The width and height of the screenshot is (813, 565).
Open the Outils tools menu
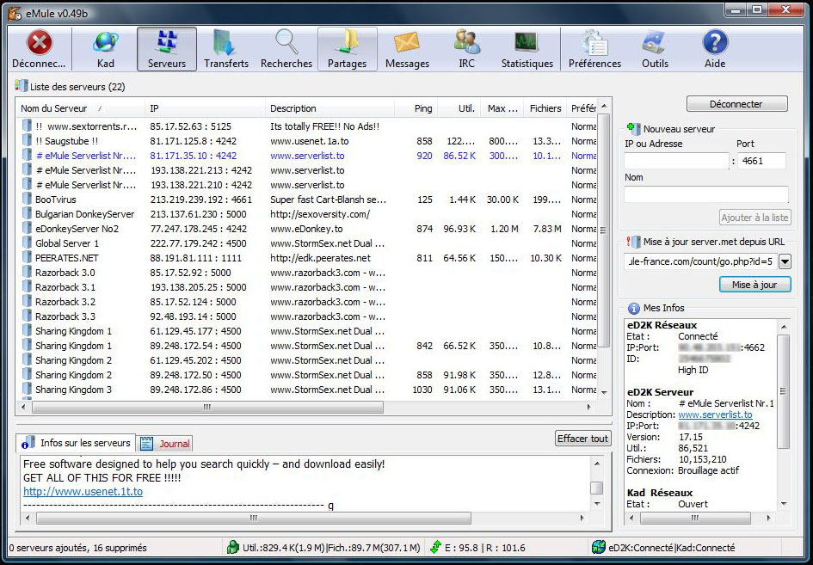(655, 49)
